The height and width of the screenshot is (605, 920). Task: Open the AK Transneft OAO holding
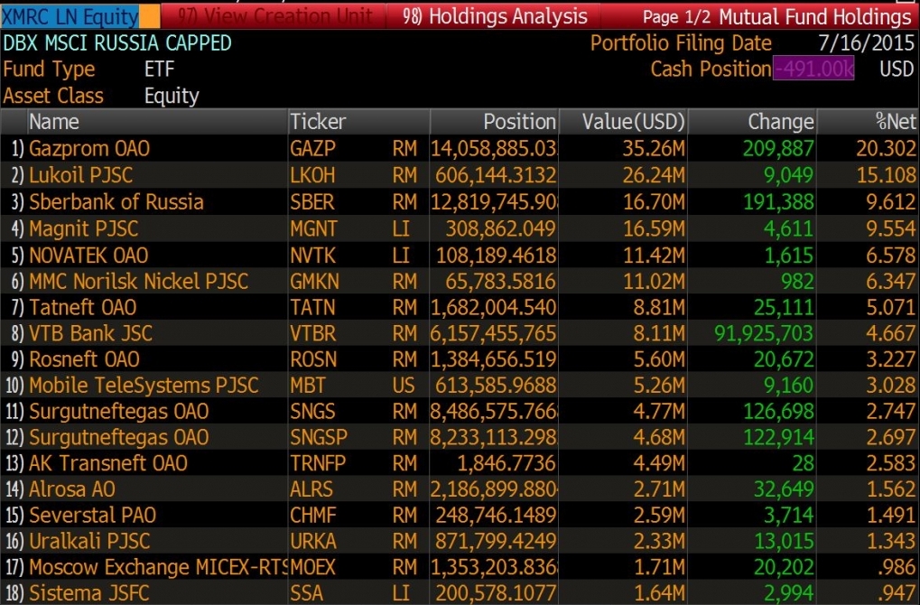(108, 463)
